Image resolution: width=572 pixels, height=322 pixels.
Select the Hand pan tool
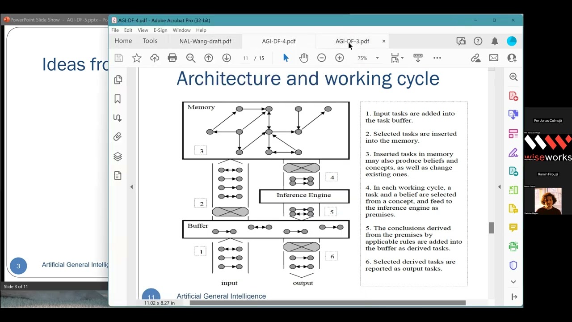pos(304,58)
